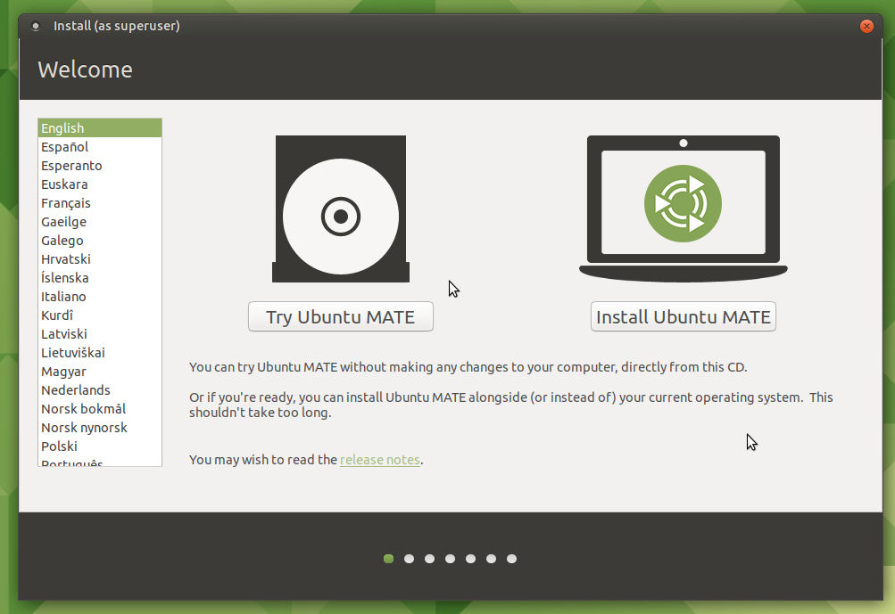Select Polski in the language list
Screen dimensions: 895x614
point(100,446)
